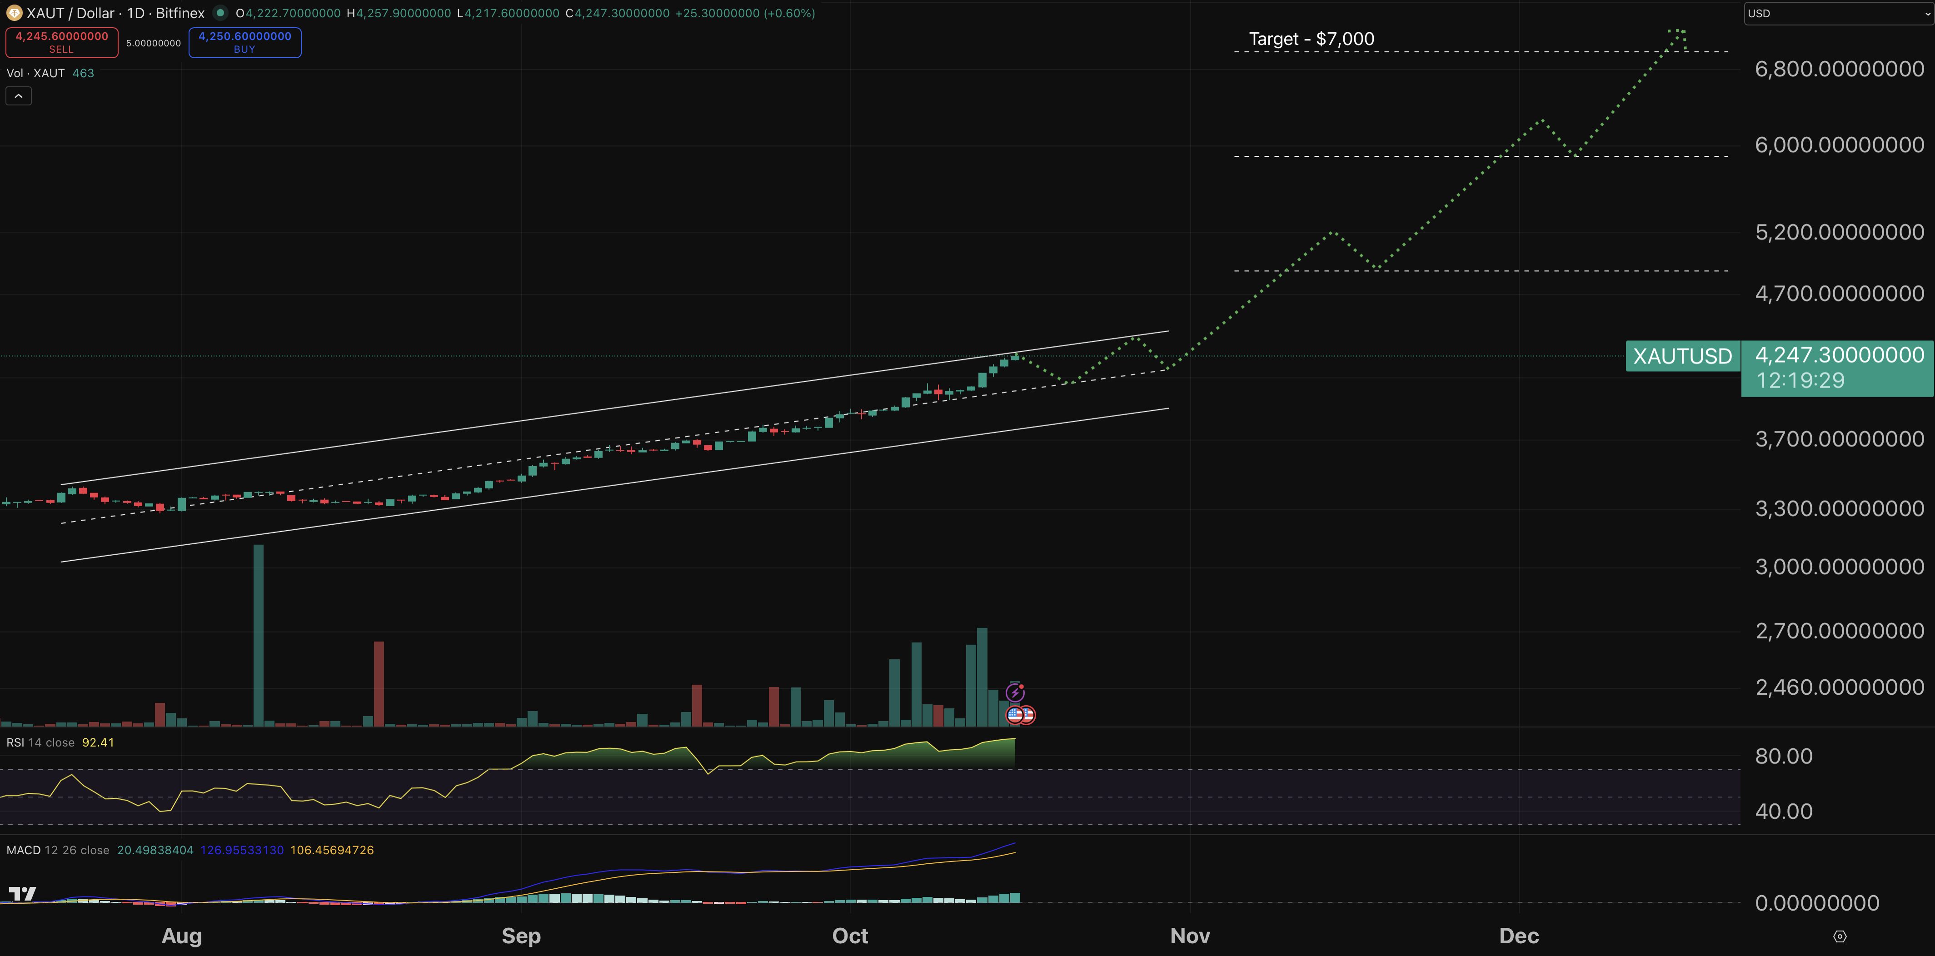Click the 5.00000000 spread value between buy and sell
This screenshot has height=956, width=1935.
(x=153, y=43)
